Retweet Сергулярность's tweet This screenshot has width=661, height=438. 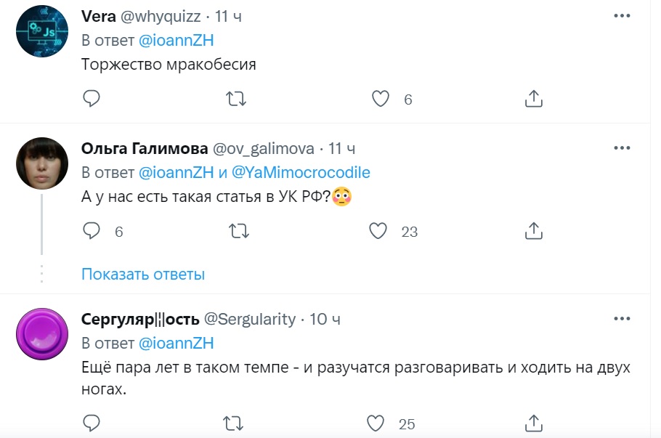237,423
